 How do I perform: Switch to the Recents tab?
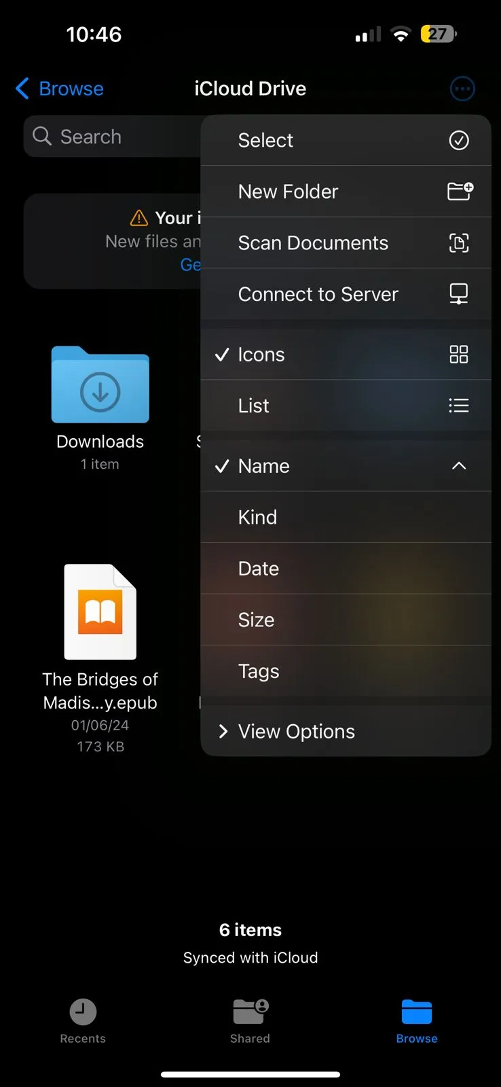click(x=83, y=1021)
